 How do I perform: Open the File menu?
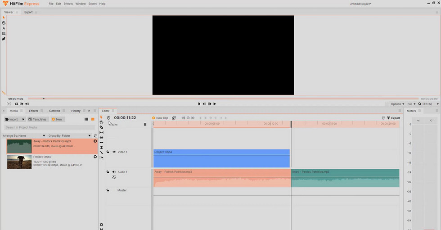[51, 4]
